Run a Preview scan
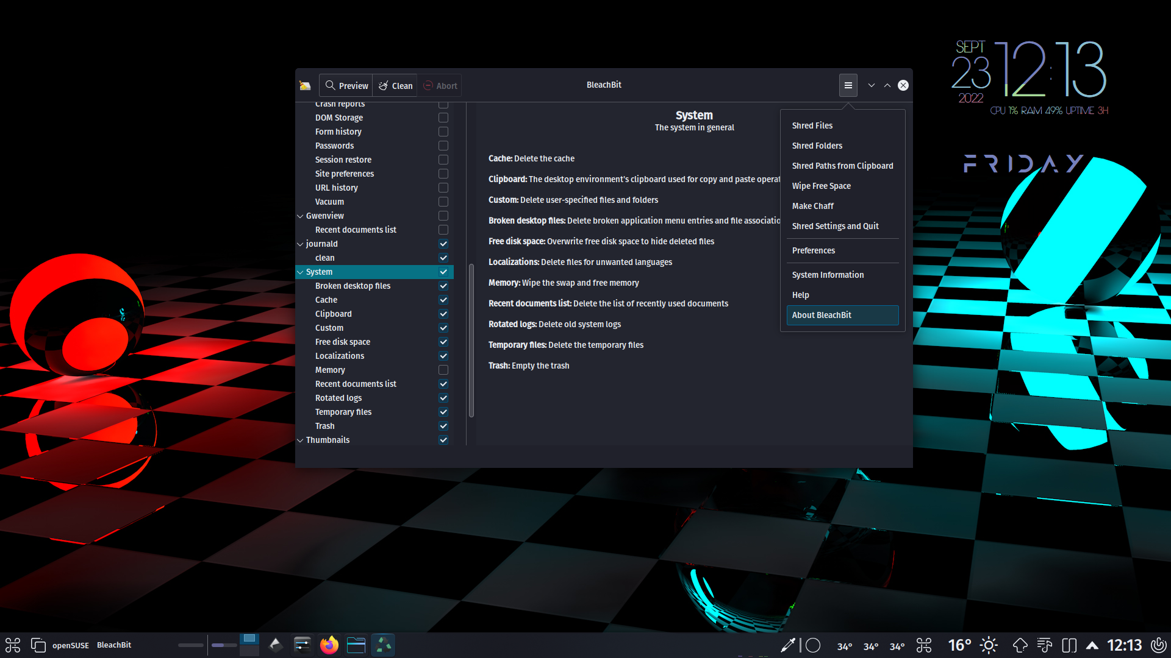This screenshot has width=1171, height=658. point(346,85)
